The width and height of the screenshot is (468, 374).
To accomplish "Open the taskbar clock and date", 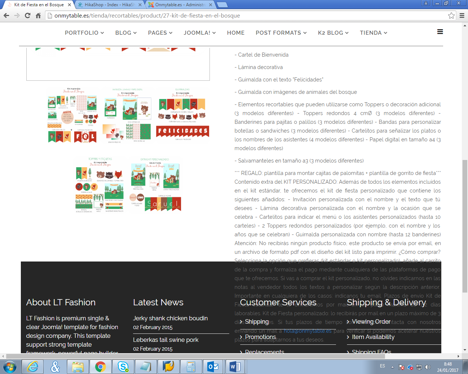I will pos(448,367).
